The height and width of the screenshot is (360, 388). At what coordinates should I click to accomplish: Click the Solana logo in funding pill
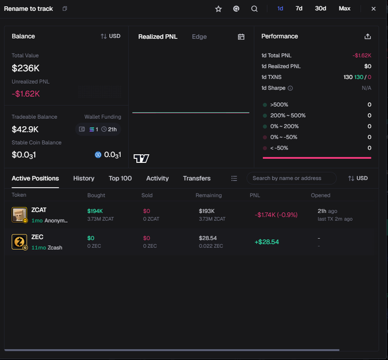pyautogui.click(x=91, y=129)
